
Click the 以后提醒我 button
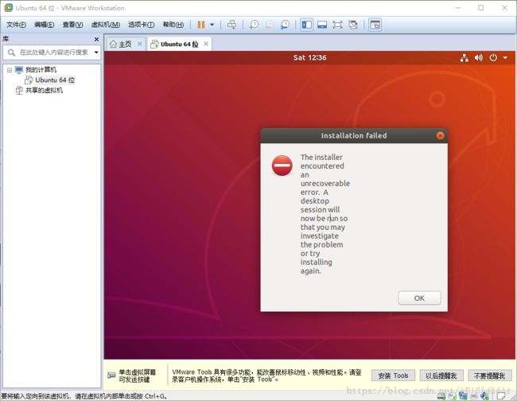click(441, 376)
